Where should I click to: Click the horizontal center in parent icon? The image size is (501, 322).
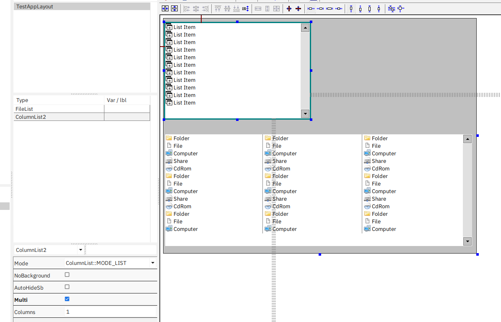tap(165, 8)
